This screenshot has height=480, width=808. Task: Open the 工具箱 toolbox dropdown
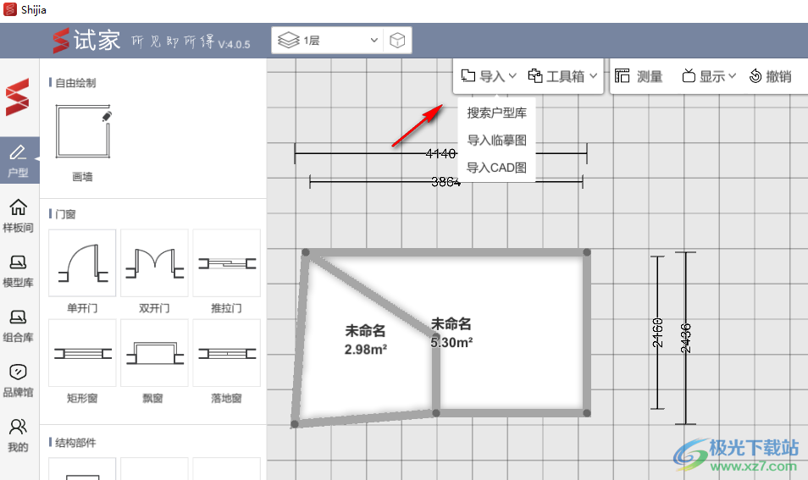pos(562,76)
